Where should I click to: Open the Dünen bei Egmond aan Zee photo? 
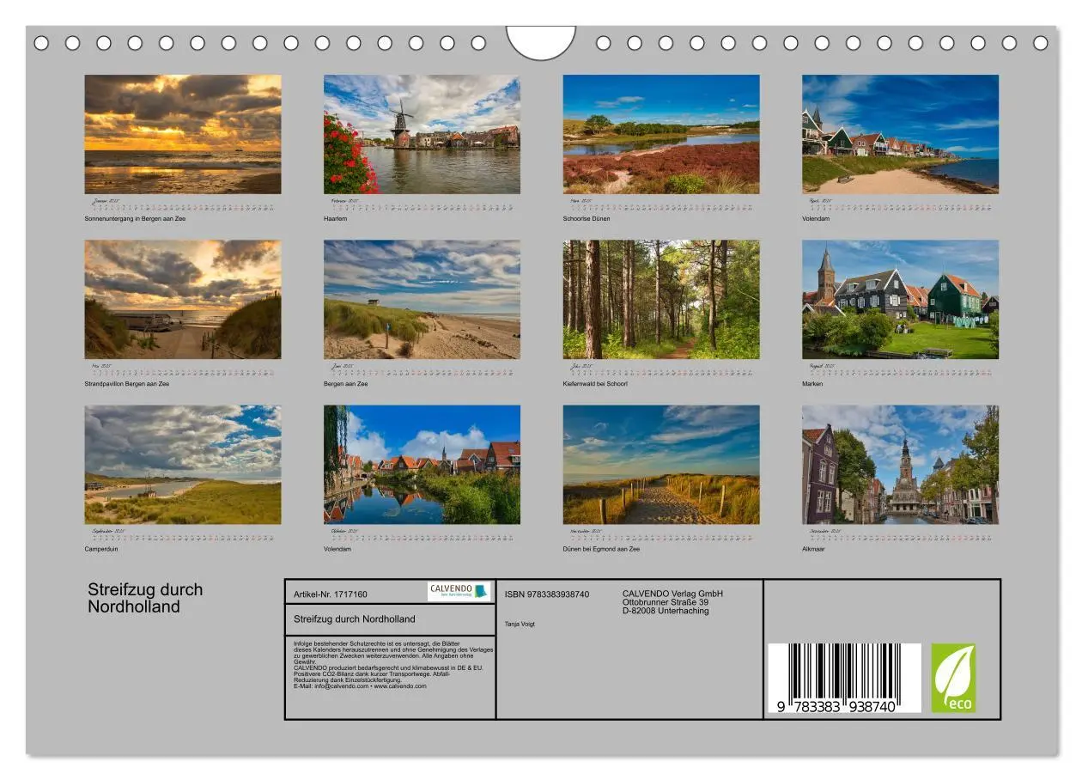[x=661, y=465]
